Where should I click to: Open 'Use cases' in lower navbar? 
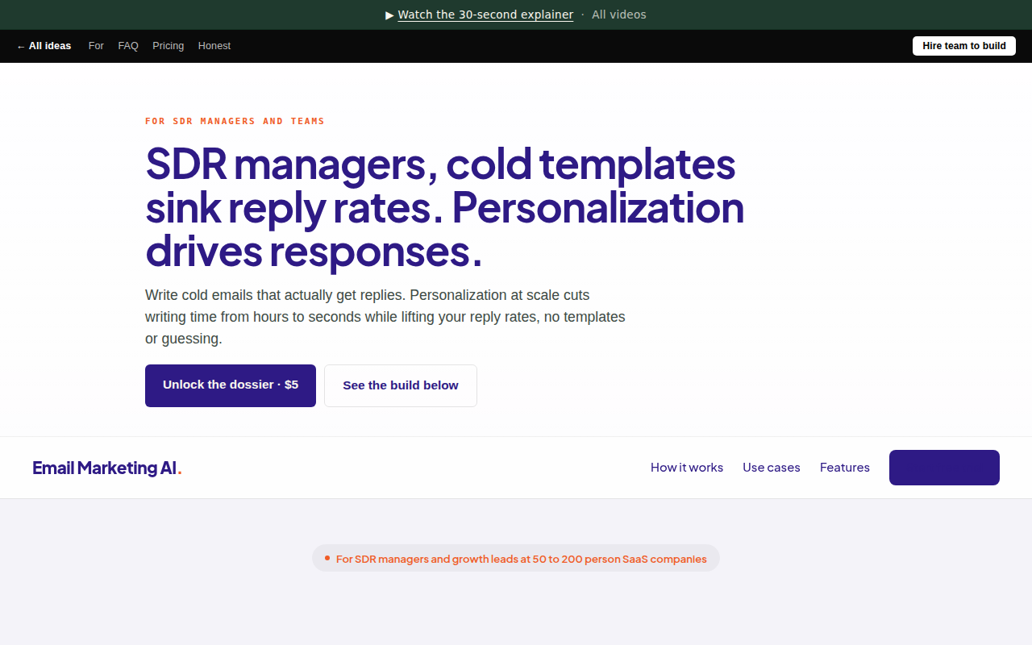772,468
